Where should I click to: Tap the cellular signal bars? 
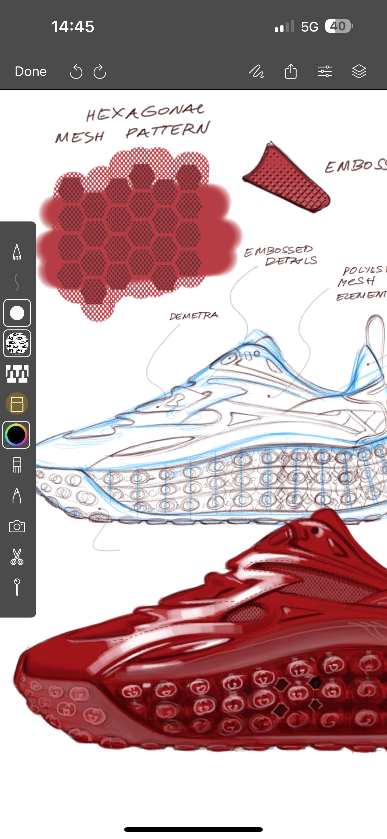pyautogui.click(x=284, y=26)
